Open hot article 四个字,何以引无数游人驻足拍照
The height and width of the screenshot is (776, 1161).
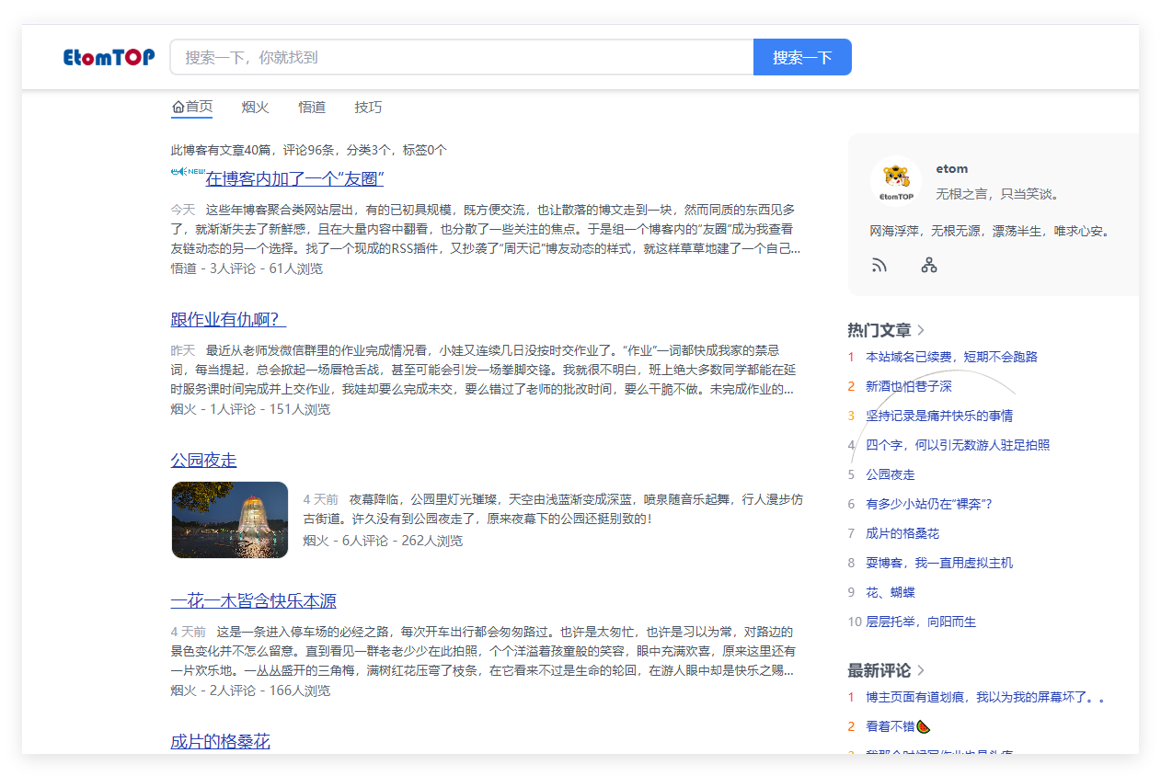tap(958, 445)
